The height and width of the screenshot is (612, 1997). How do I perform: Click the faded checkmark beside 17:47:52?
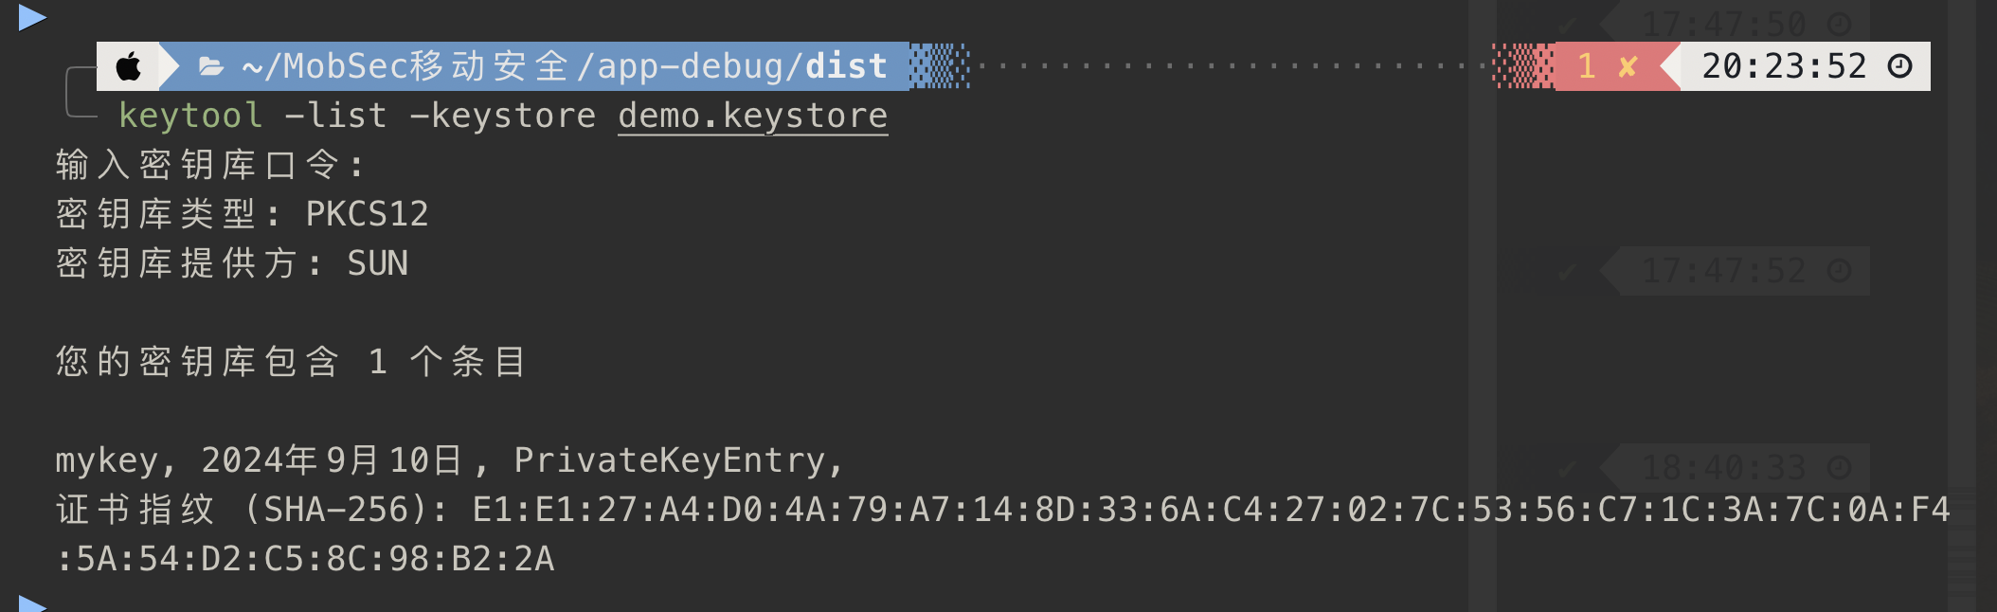(x=1568, y=272)
